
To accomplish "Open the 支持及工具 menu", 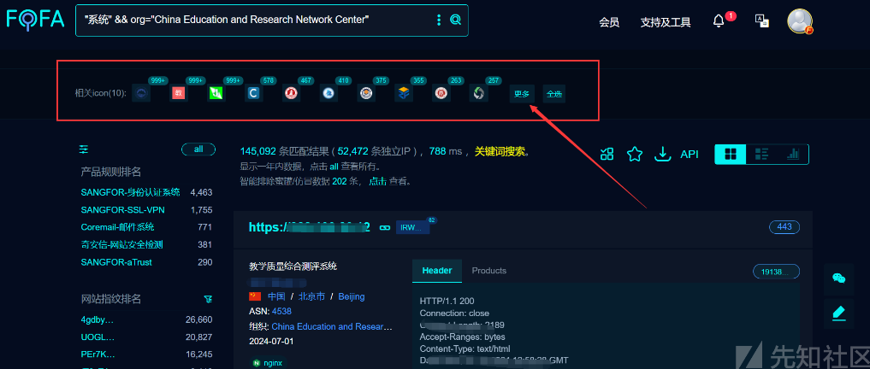I will coord(666,22).
